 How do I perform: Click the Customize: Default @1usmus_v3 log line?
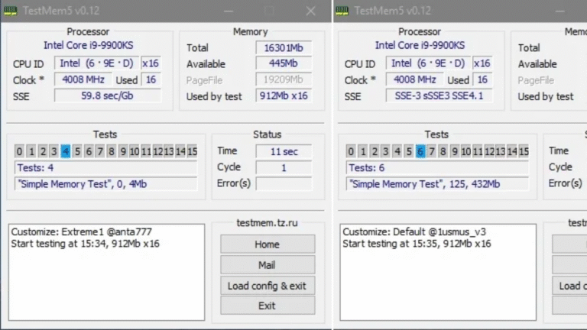tap(414, 231)
